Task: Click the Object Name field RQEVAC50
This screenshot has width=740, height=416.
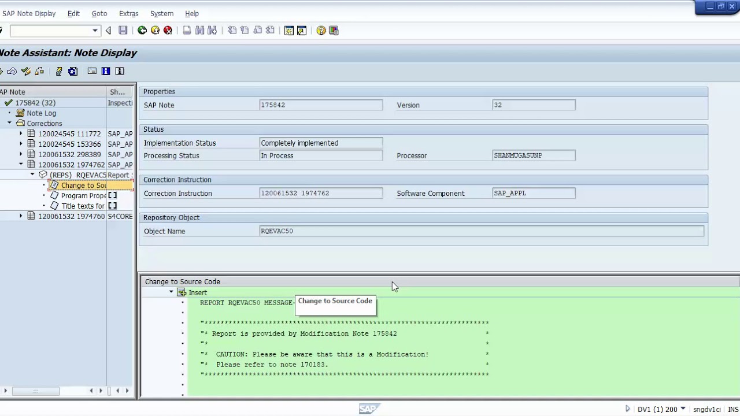Action: 482,231
